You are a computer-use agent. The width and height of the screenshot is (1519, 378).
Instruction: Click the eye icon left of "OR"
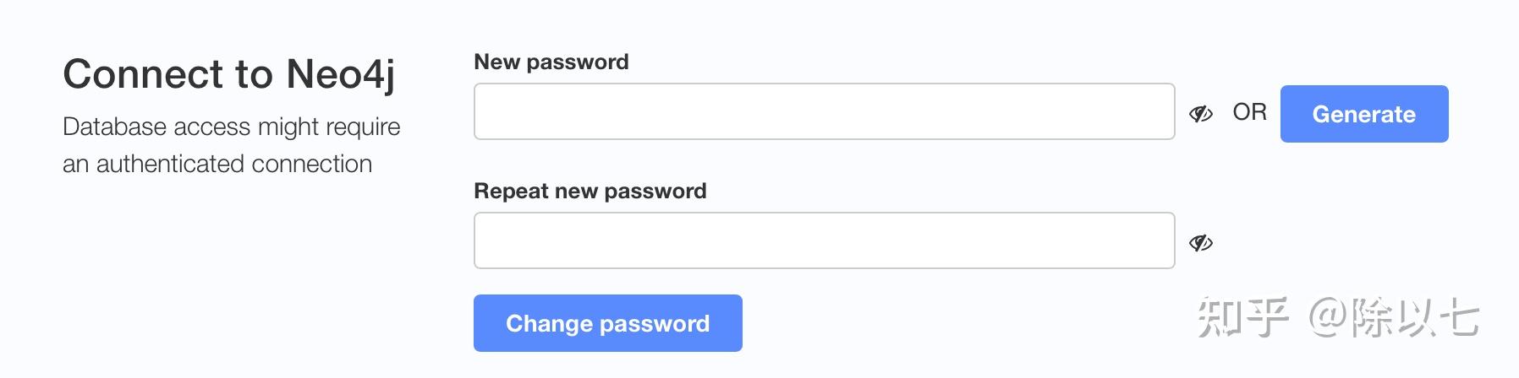[1200, 113]
